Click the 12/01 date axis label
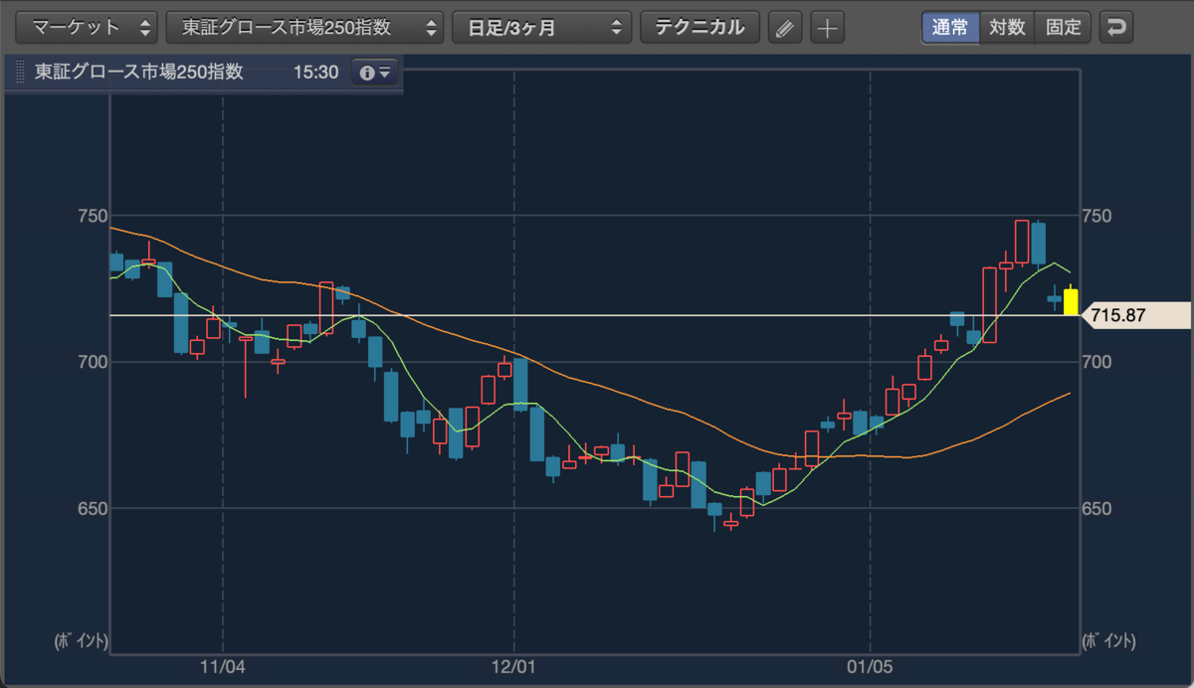This screenshot has height=688, width=1194. pyautogui.click(x=513, y=669)
